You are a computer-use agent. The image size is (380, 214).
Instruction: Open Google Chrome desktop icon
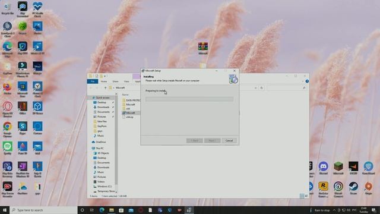7,130
